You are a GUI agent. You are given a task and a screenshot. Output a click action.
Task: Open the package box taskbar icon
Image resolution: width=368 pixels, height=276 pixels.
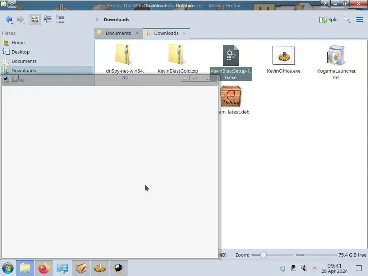(81, 268)
